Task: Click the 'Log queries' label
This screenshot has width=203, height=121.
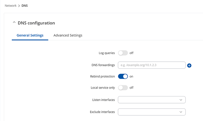Action: [x=107, y=53]
